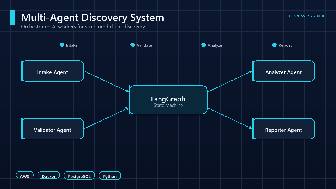Click the Orchestrated AI workers subtitle
Image resolution: width=336 pixels, height=189 pixels.
(x=83, y=27)
